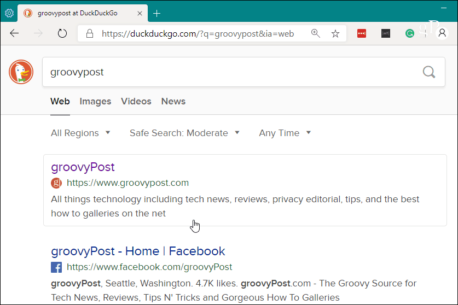Switch to the Images tab
Viewport: 458px width, 305px height.
[x=95, y=101]
